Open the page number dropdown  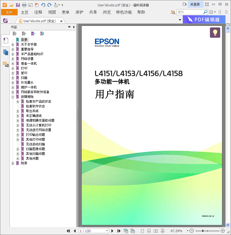point(107,231)
